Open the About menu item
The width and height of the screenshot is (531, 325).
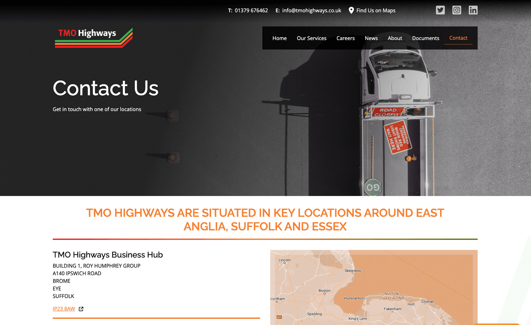click(x=395, y=38)
